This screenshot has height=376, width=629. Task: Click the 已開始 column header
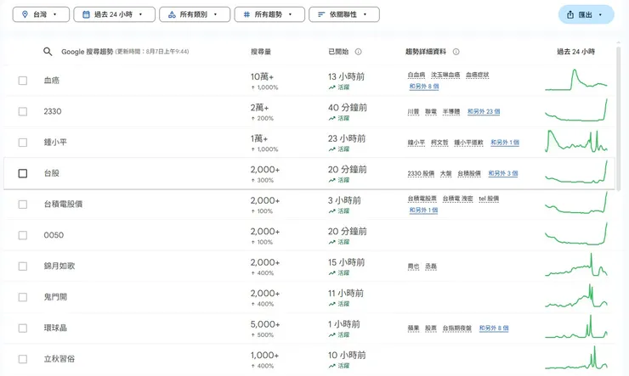tap(338, 52)
